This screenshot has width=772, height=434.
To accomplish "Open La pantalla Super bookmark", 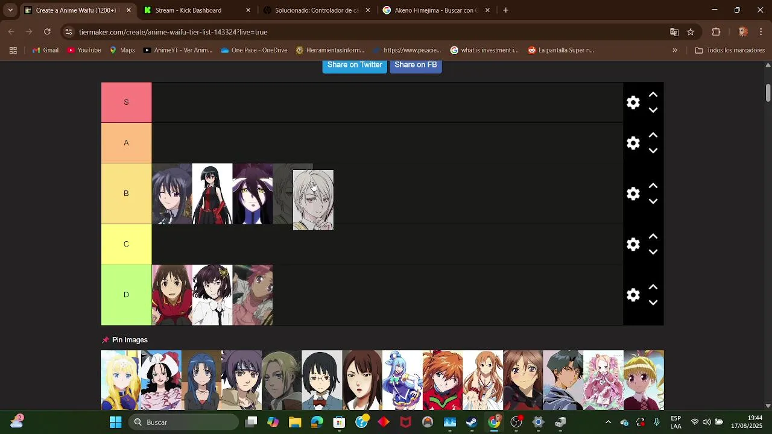I will click(561, 50).
